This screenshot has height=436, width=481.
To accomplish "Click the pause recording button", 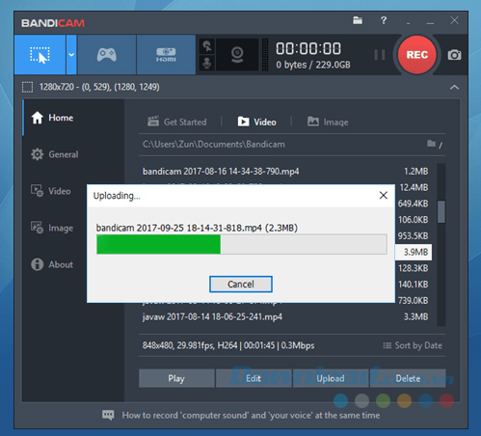I will pyautogui.click(x=380, y=55).
